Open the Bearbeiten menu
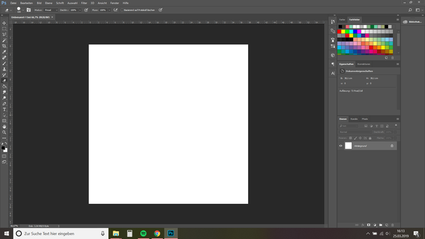 (x=26, y=3)
